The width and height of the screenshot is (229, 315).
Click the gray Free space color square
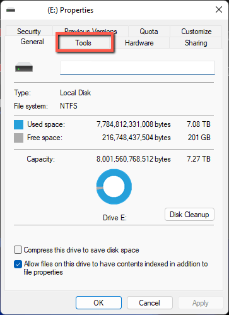tap(18, 138)
